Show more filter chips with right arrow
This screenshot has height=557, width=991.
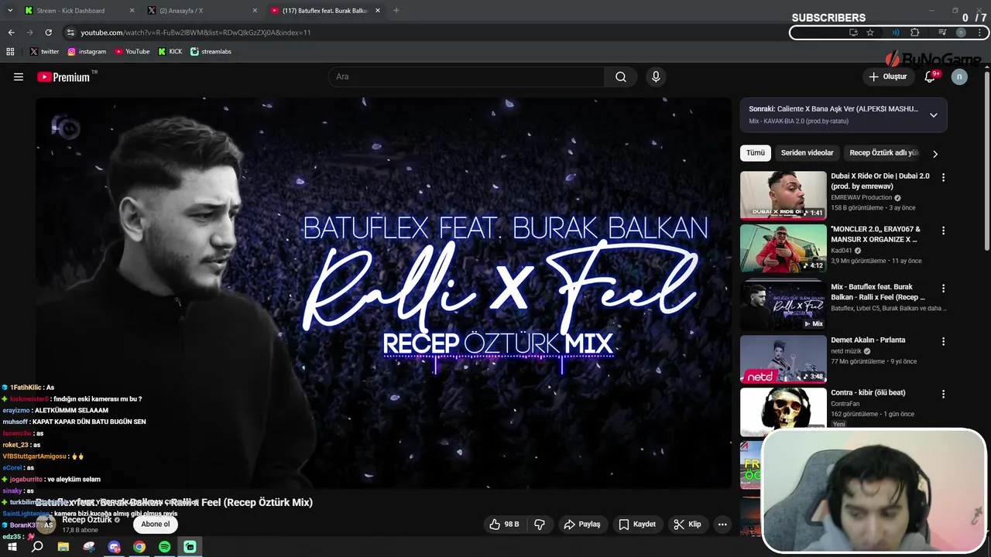934,153
